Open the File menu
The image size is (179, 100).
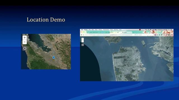(x=89, y=30)
